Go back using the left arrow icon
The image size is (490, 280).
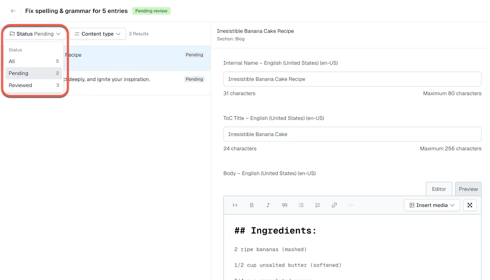click(13, 11)
